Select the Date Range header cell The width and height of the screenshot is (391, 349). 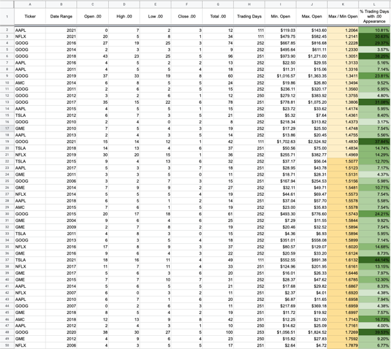[x=61, y=16]
